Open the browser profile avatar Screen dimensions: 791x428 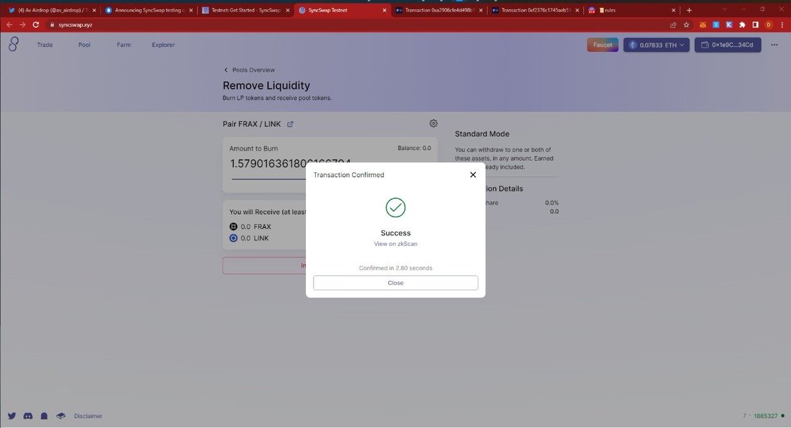768,25
